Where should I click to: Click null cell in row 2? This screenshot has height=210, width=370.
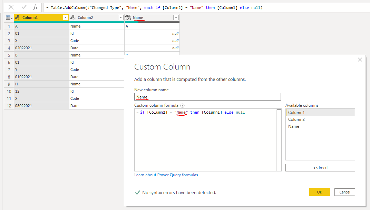click(x=152, y=33)
